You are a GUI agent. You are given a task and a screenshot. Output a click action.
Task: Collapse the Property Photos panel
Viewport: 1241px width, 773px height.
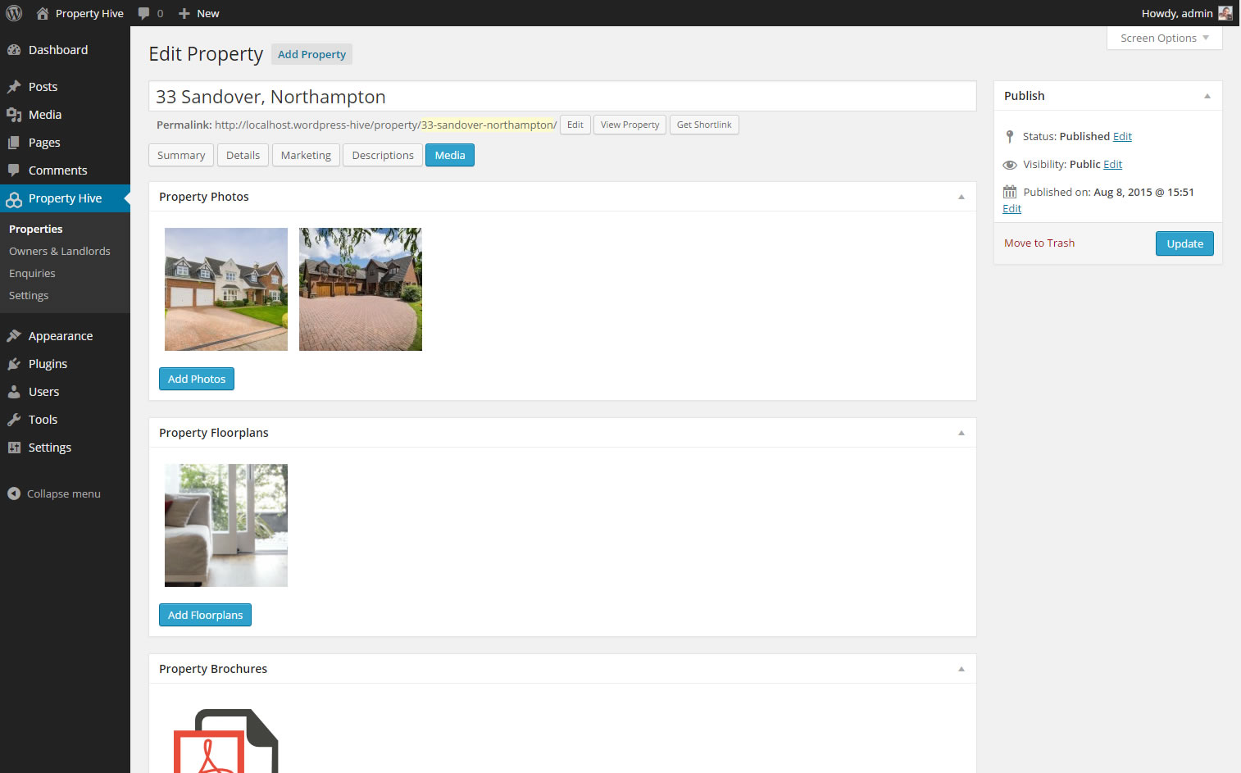tap(961, 197)
